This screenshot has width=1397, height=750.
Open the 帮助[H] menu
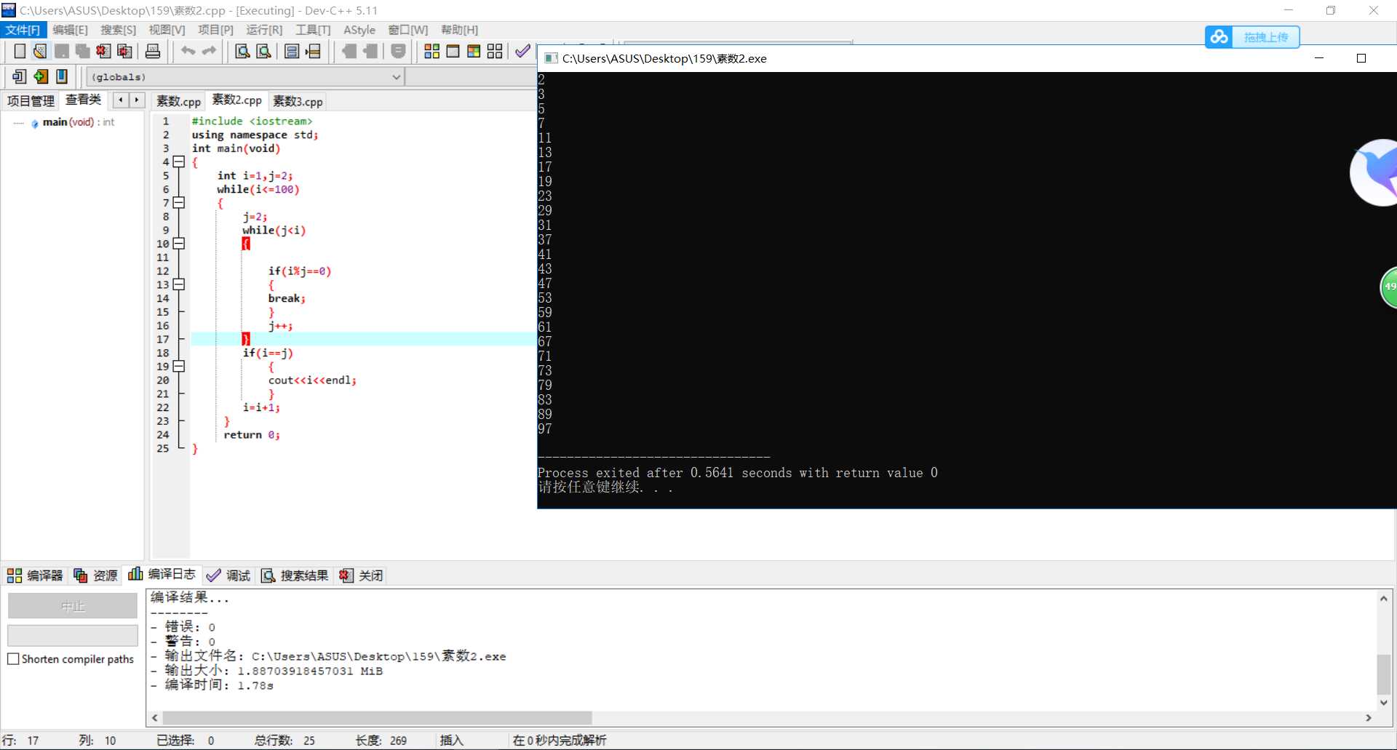(x=459, y=30)
